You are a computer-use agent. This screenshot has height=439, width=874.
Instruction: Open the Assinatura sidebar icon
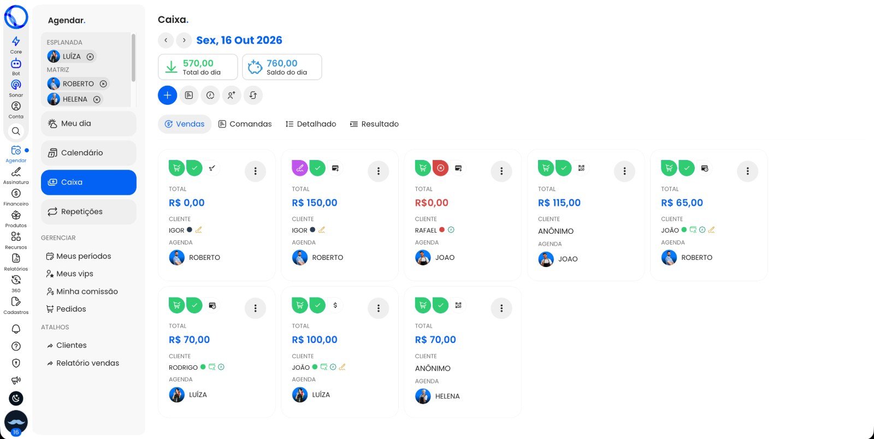click(x=16, y=172)
